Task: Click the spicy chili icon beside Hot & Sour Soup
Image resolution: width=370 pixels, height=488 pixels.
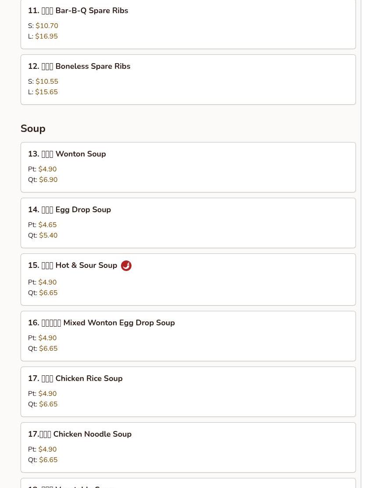Action: click(126, 266)
